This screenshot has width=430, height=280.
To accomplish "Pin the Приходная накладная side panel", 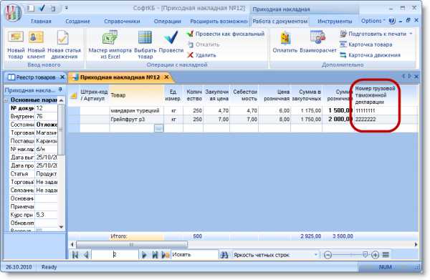I will pos(60,90).
